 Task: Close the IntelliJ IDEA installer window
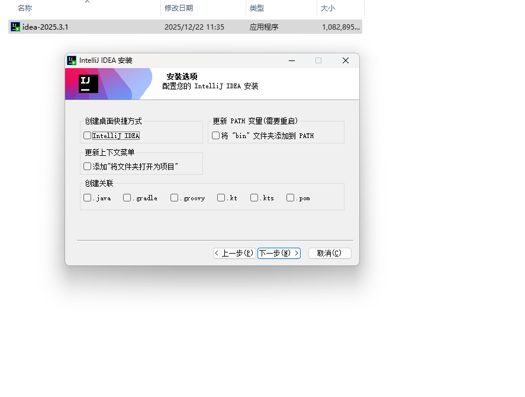[346, 60]
